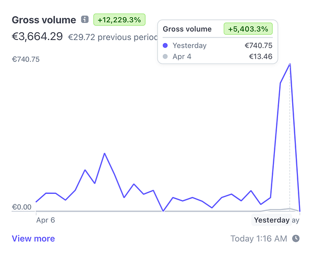Click the dashed vertical marker line on chart
The width and height of the screenshot is (313, 262).
click(x=290, y=137)
